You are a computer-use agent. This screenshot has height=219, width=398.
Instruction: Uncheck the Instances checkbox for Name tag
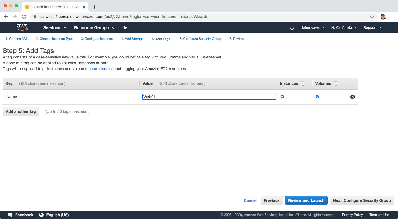tap(282, 96)
